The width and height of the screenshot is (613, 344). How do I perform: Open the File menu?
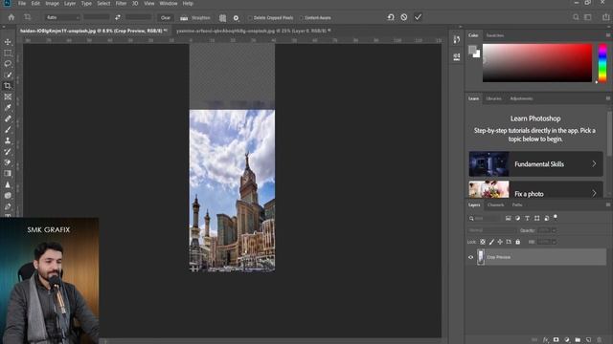point(22,4)
